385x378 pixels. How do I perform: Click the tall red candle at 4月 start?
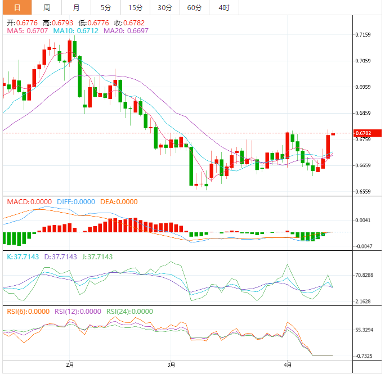(287, 146)
